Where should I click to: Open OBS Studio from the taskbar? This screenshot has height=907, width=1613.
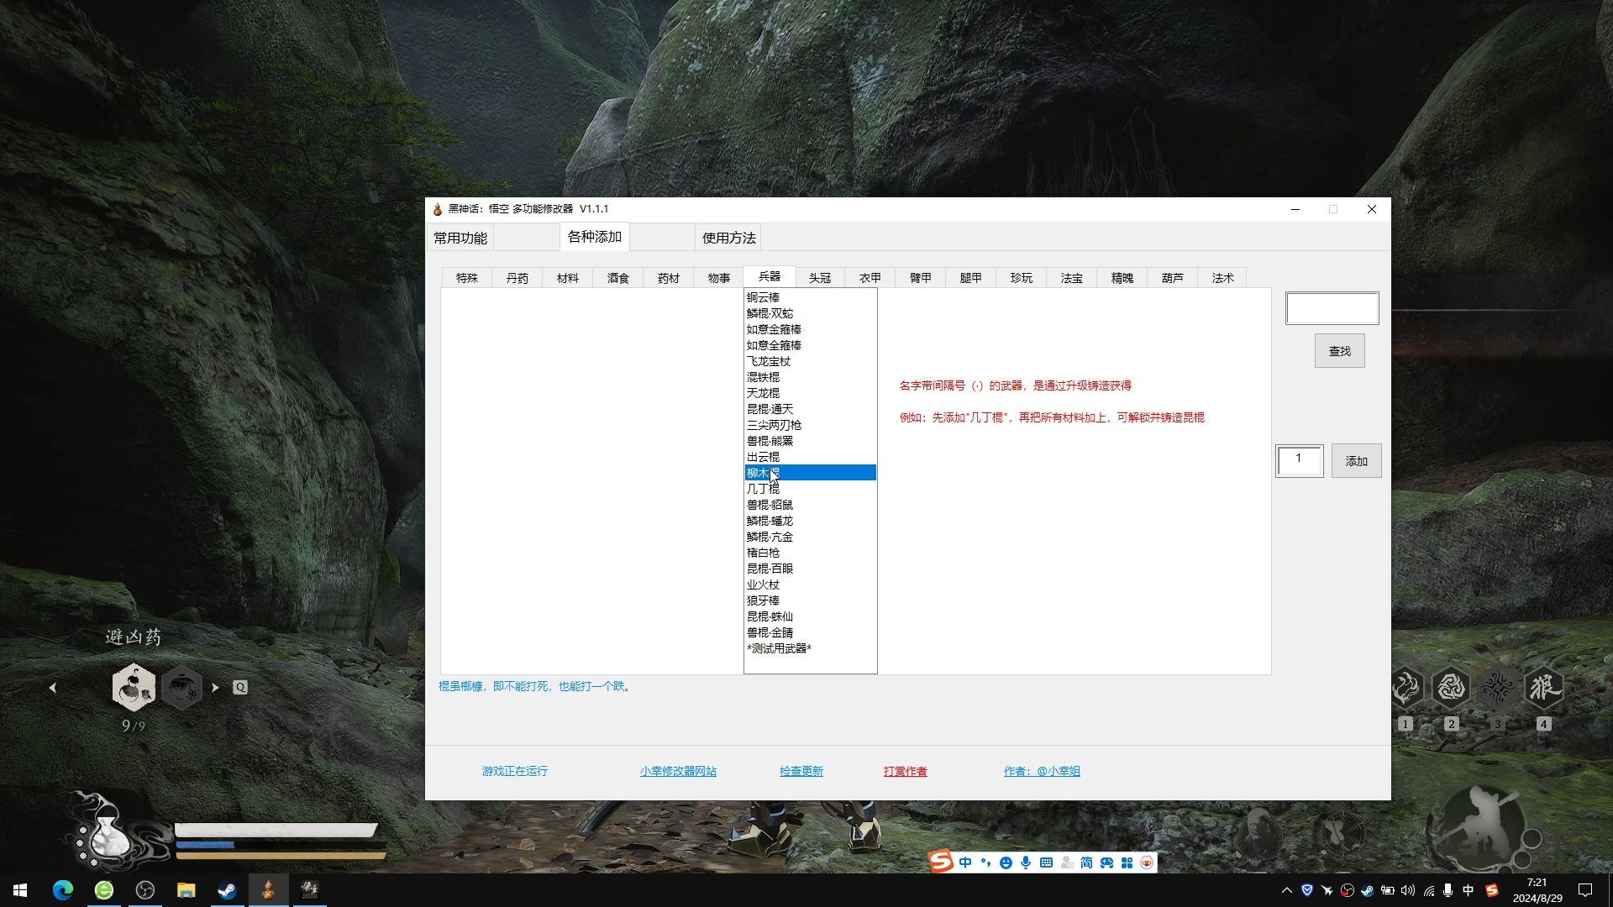(145, 890)
